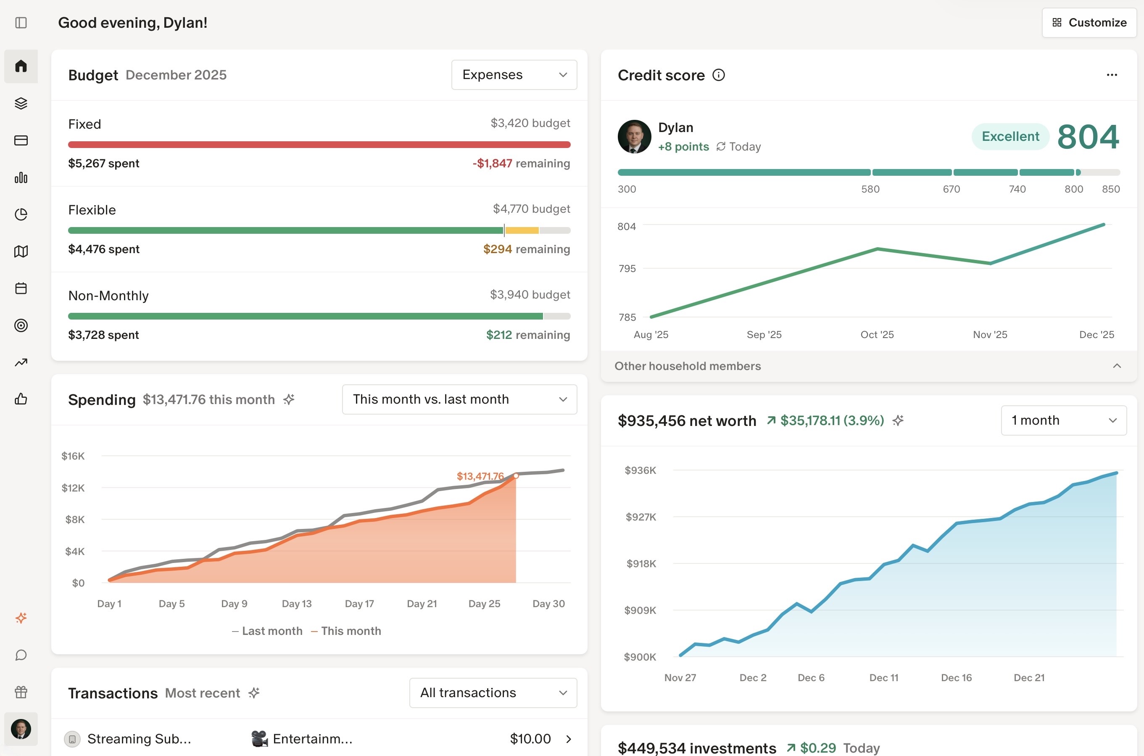Open the net worth 1 month selector
The width and height of the screenshot is (1144, 756).
[1064, 420]
